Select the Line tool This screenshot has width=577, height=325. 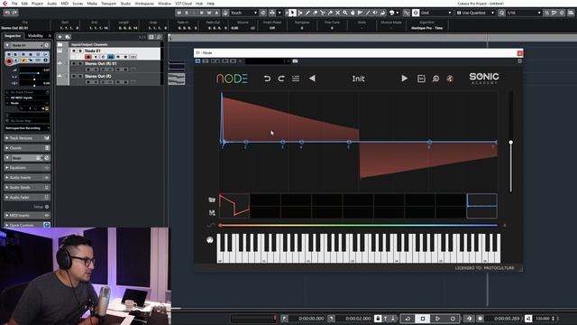pos(368,13)
